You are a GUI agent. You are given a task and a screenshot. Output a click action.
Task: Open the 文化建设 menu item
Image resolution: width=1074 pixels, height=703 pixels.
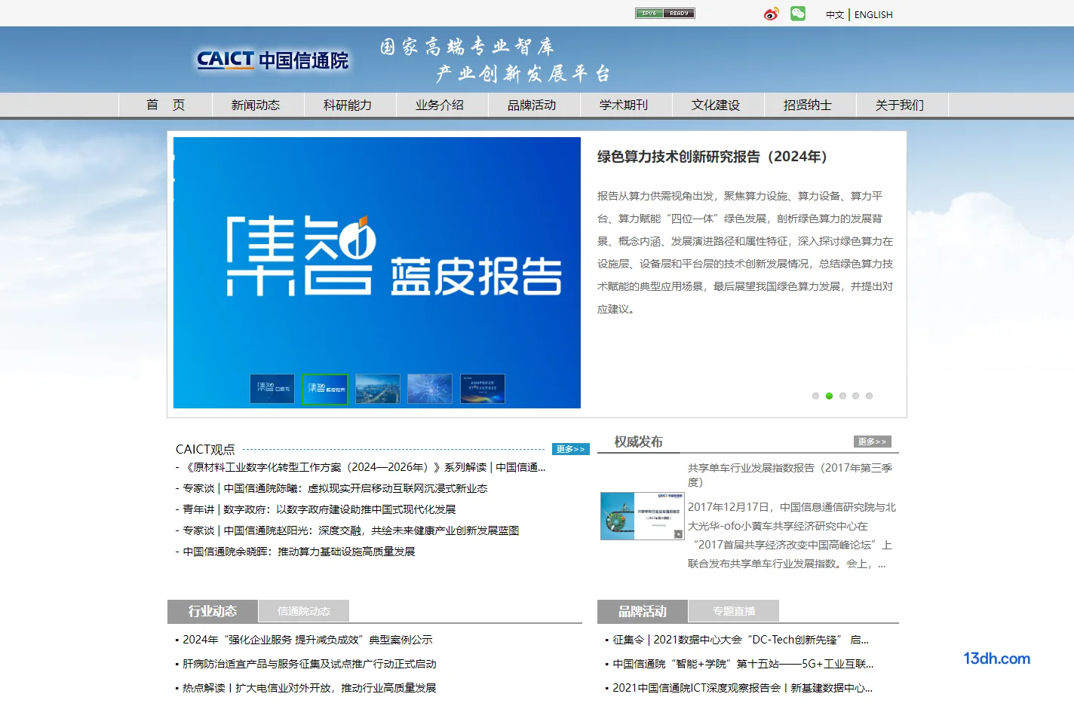click(x=716, y=105)
